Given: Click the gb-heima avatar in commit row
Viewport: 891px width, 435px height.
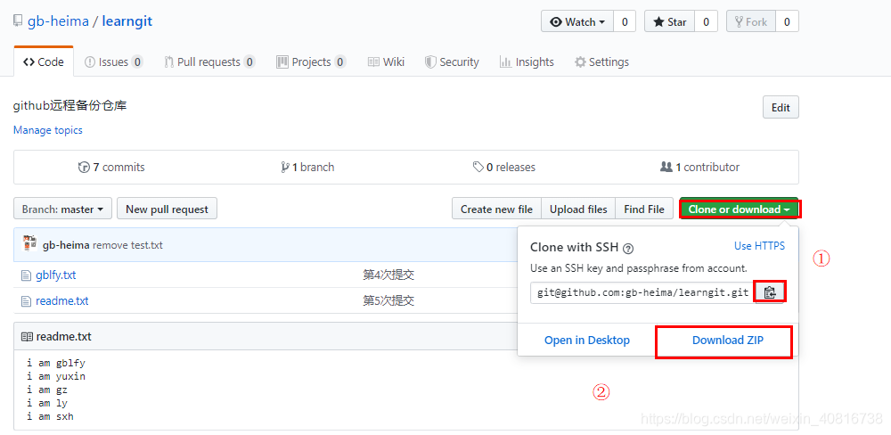Looking at the screenshot, I should click(x=29, y=243).
